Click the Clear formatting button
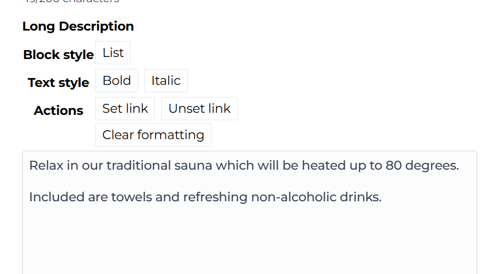 coord(153,135)
